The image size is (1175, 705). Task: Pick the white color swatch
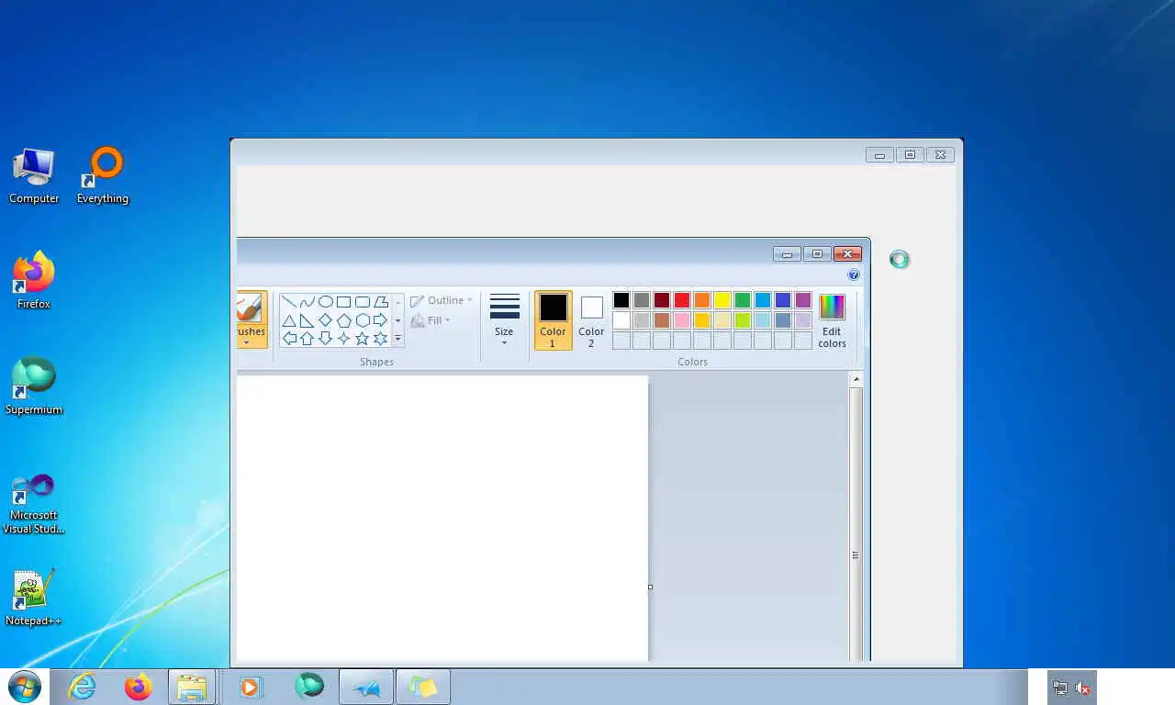[621, 320]
